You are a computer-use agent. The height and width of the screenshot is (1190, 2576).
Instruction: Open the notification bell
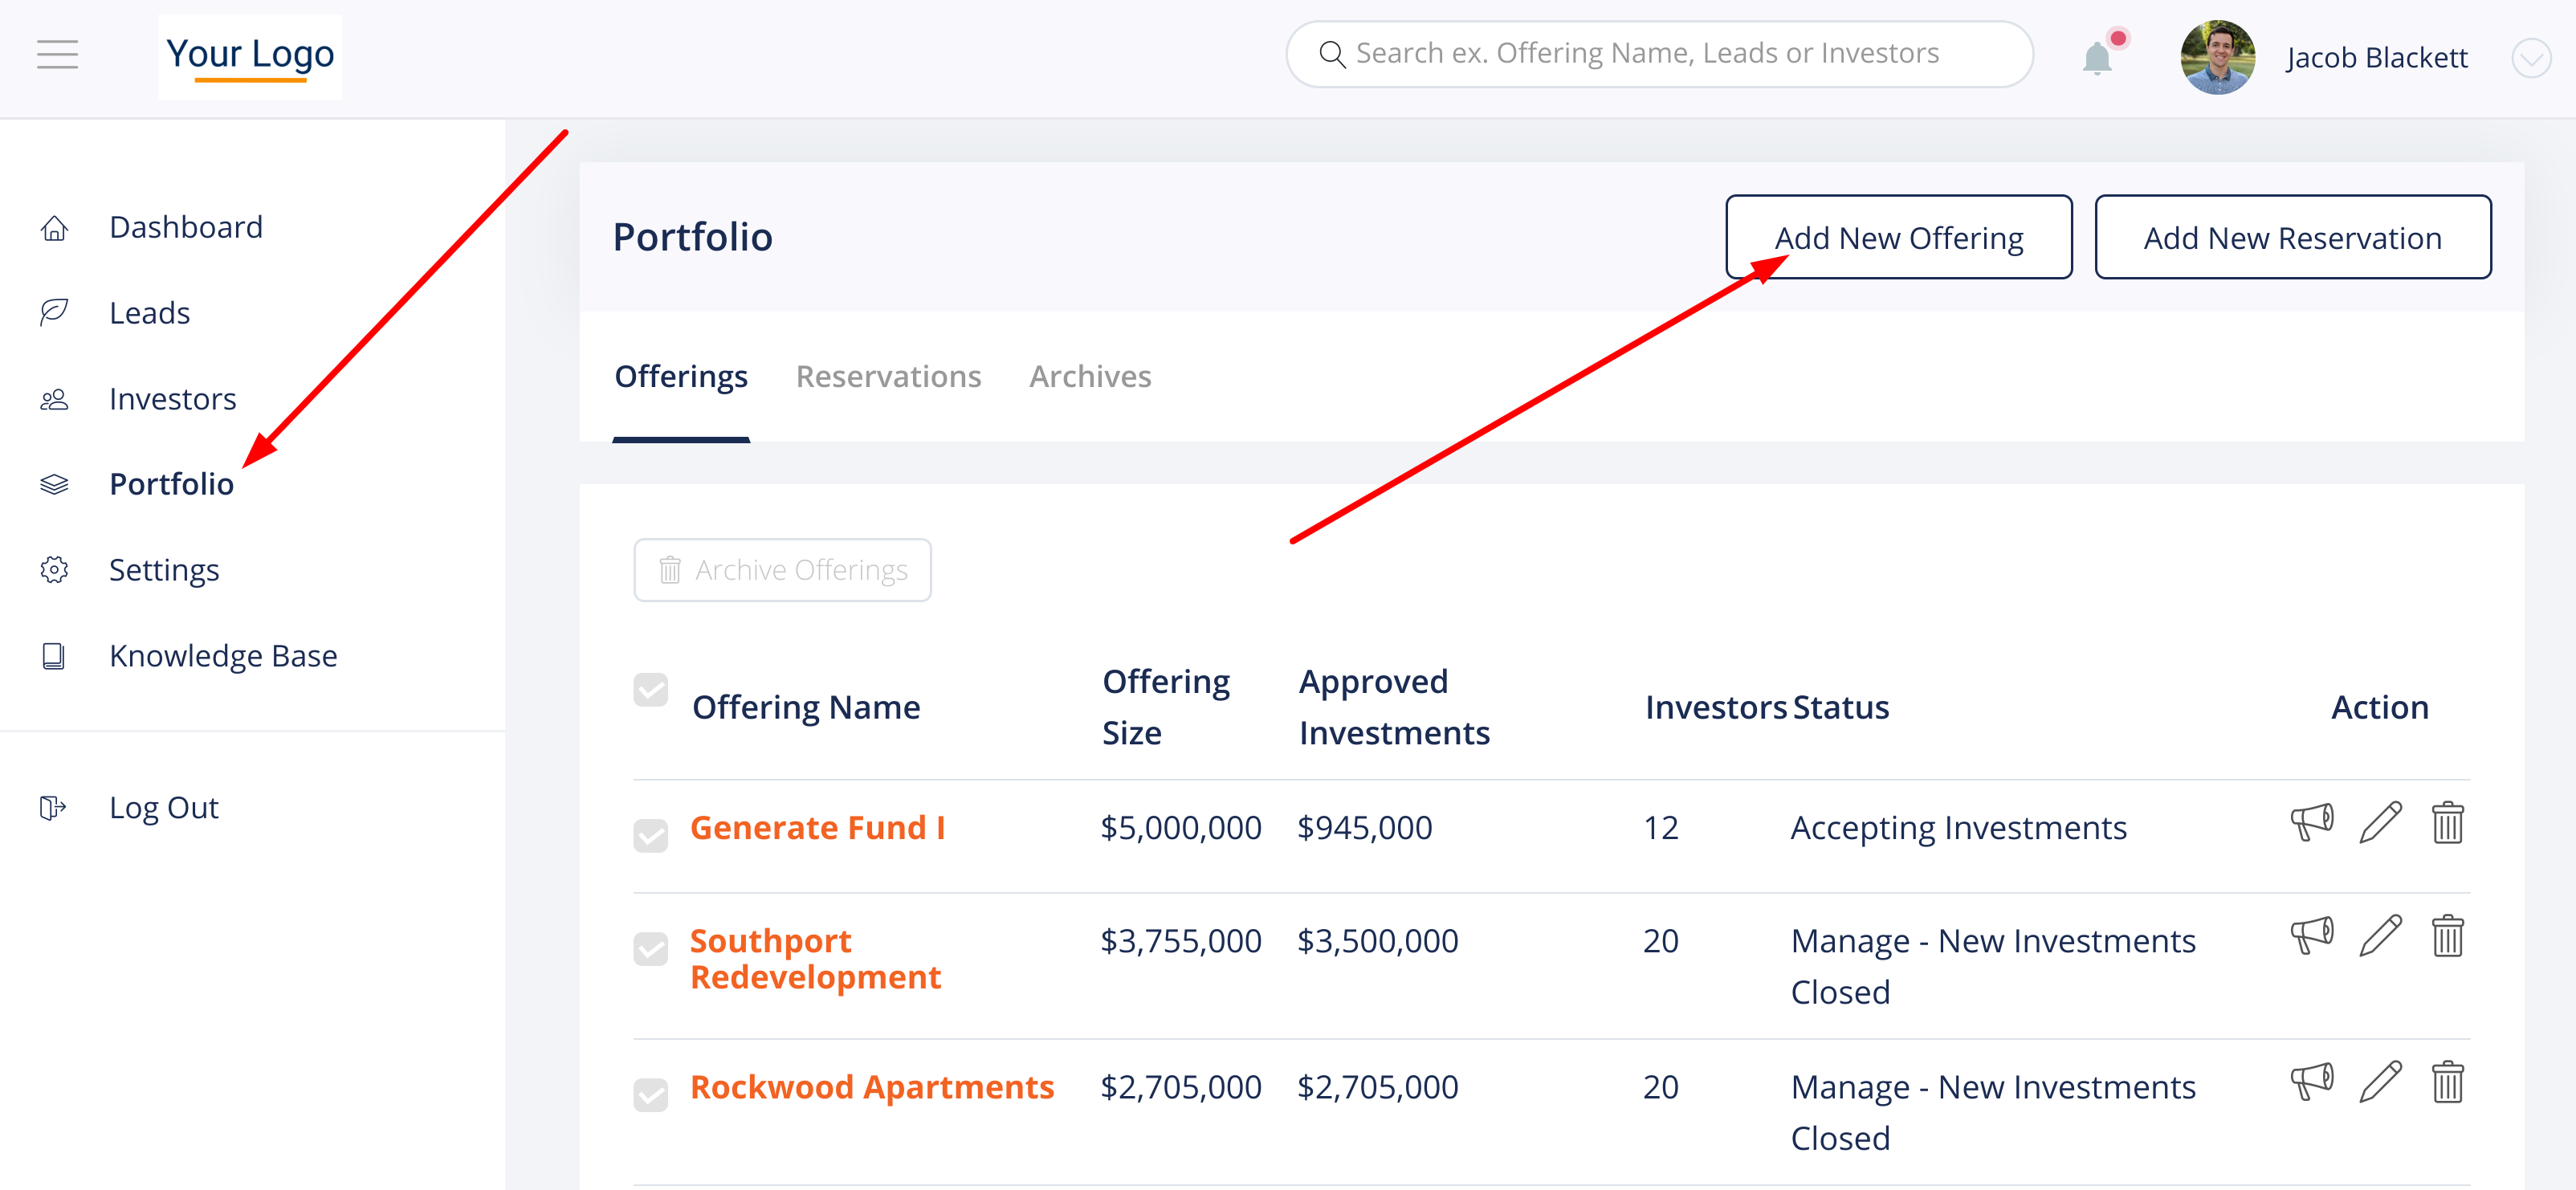pos(2097,58)
